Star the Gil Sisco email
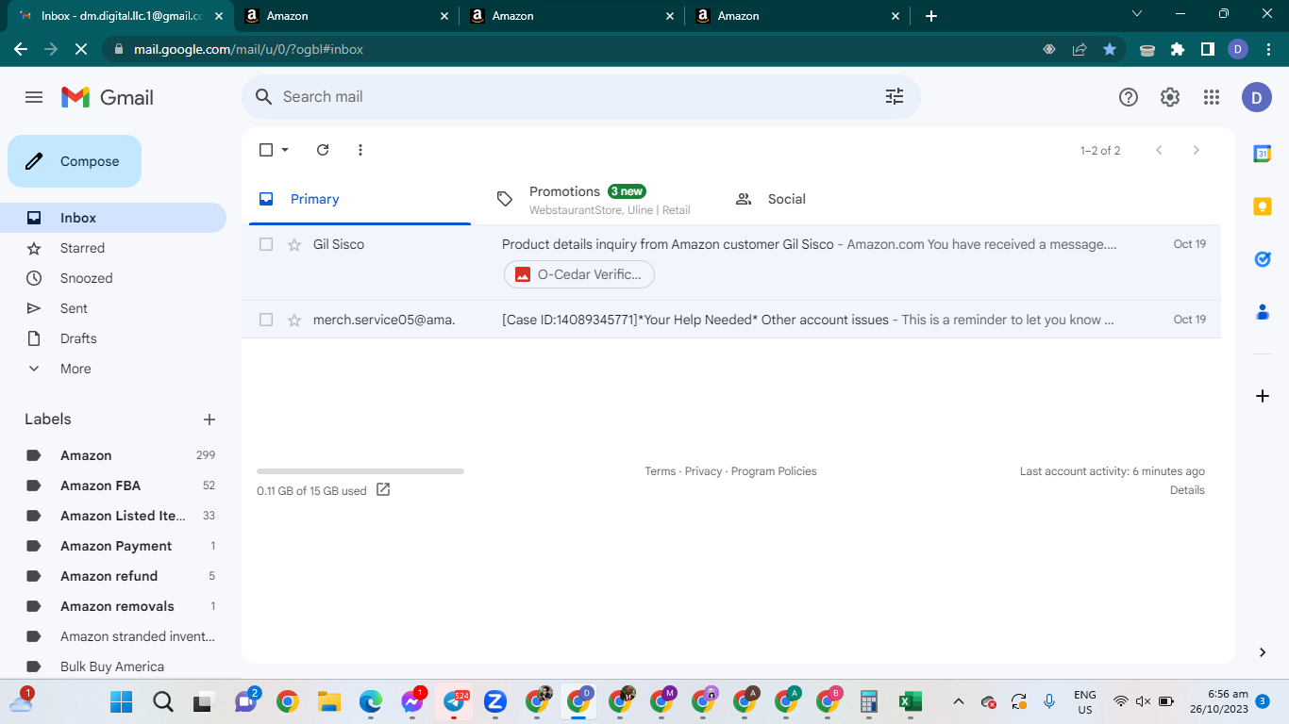Image resolution: width=1289 pixels, height=724 pixels. tap(294, 244)
